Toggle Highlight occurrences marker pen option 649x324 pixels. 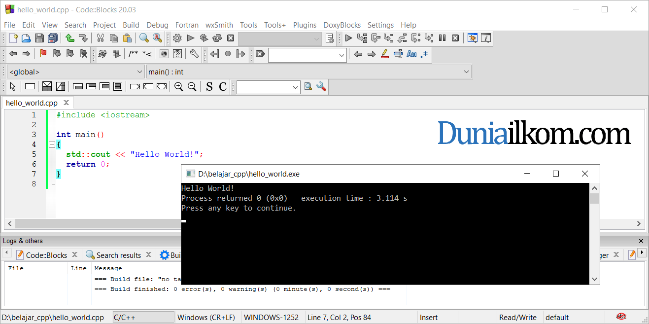click(385, 54)
